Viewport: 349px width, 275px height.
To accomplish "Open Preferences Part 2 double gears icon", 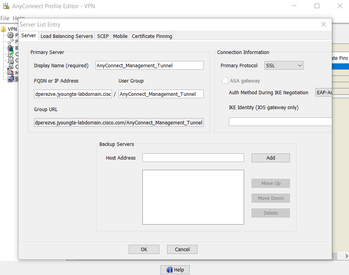I will (x=11, y=41).
